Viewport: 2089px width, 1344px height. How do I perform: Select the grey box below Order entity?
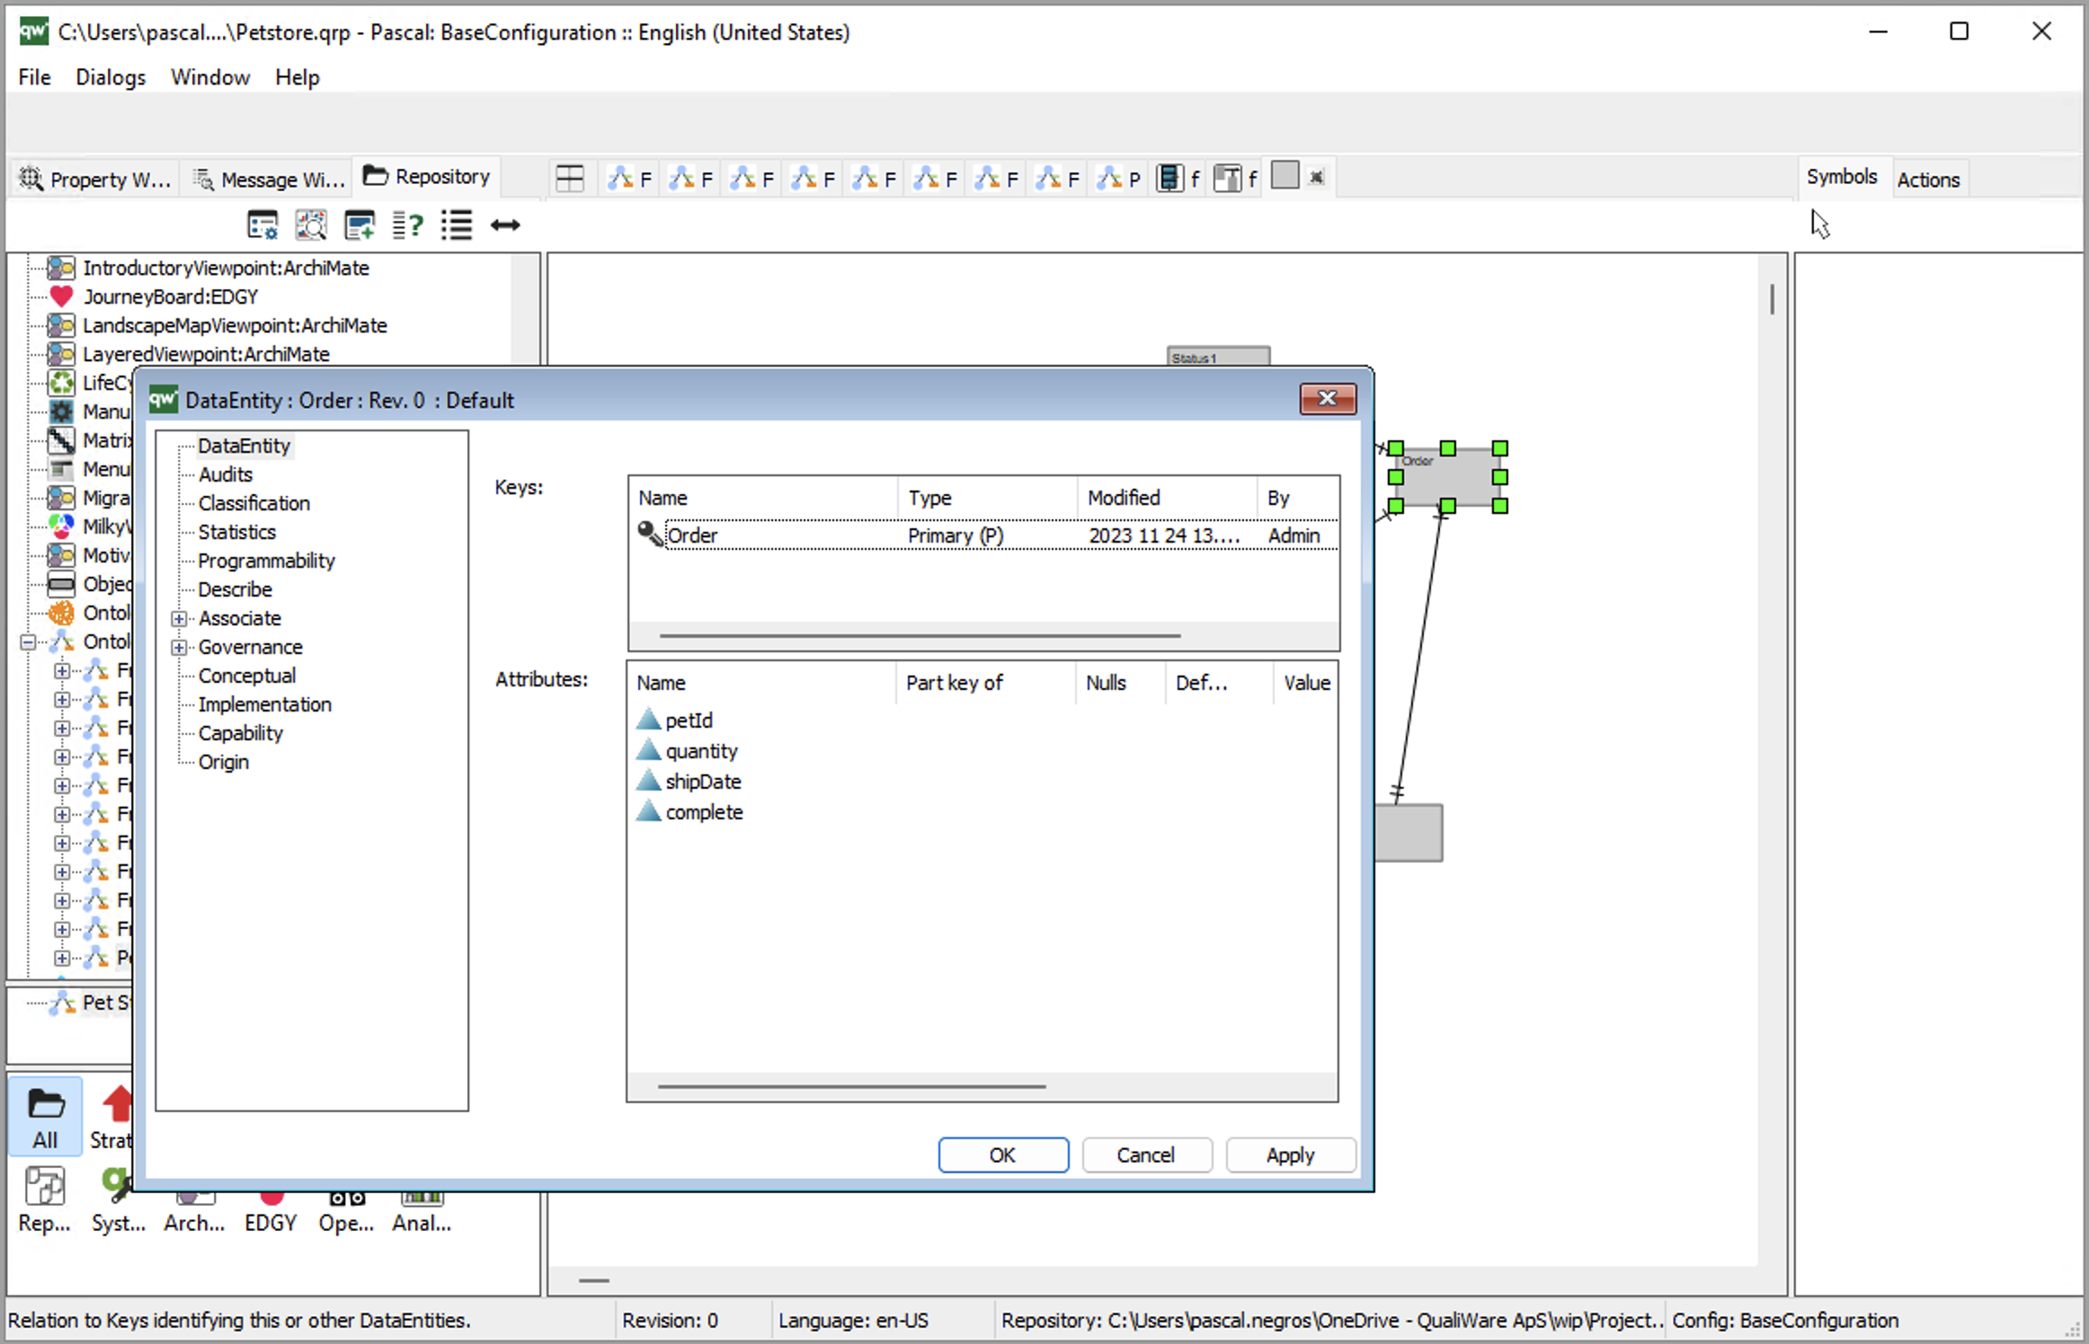[x=1409, y=833]
